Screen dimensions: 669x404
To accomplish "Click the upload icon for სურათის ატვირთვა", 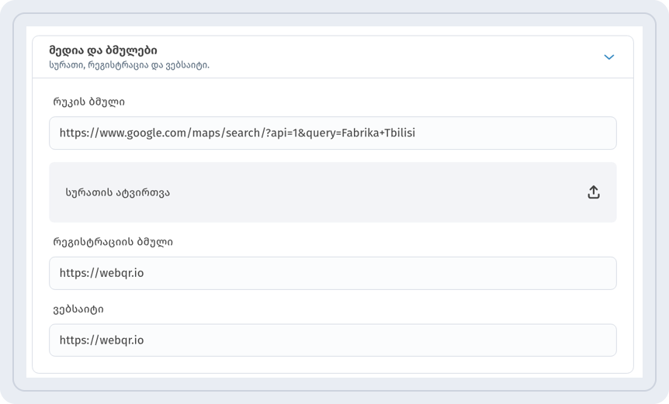I will 594,192.
